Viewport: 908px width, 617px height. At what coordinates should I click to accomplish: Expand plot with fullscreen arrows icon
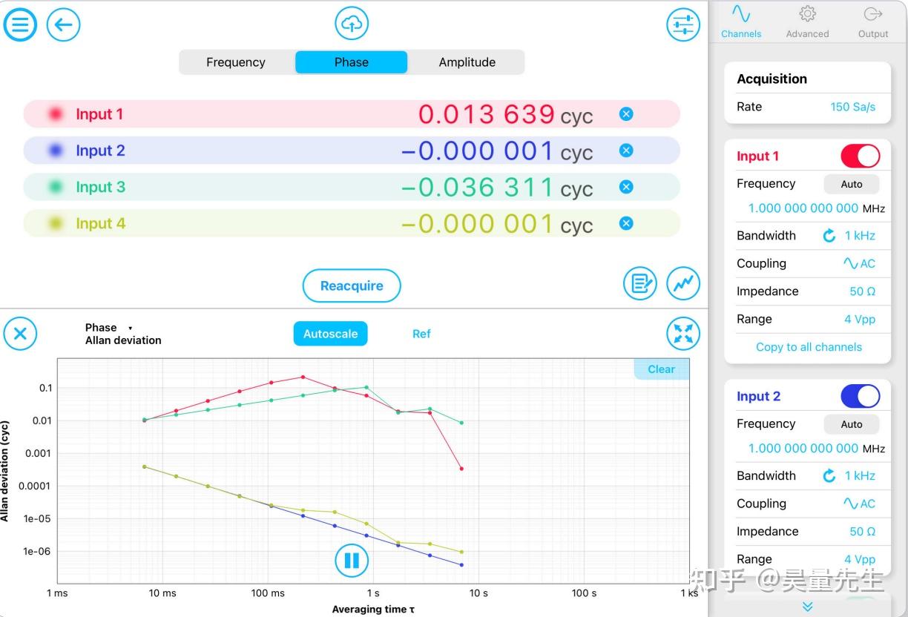tap(683, 334)
